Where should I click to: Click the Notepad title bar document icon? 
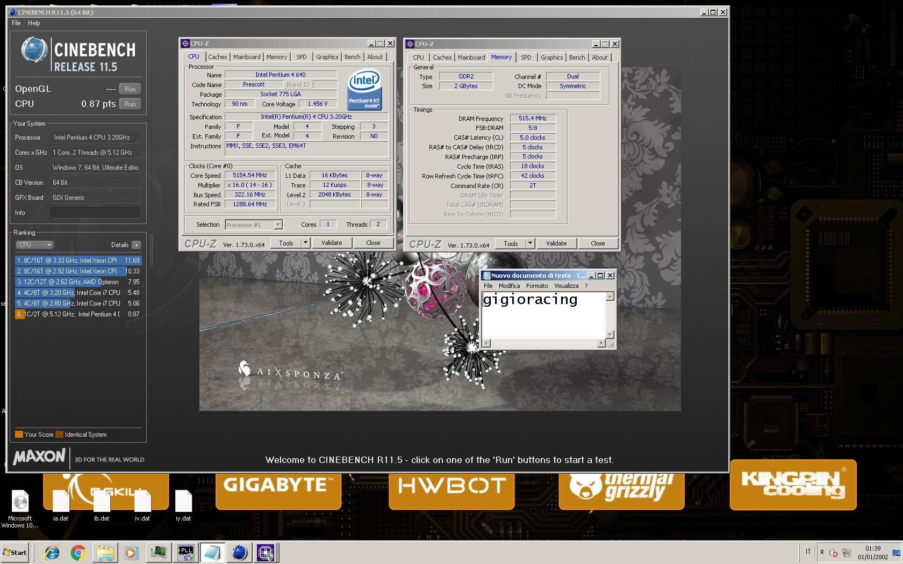point(487,276)
